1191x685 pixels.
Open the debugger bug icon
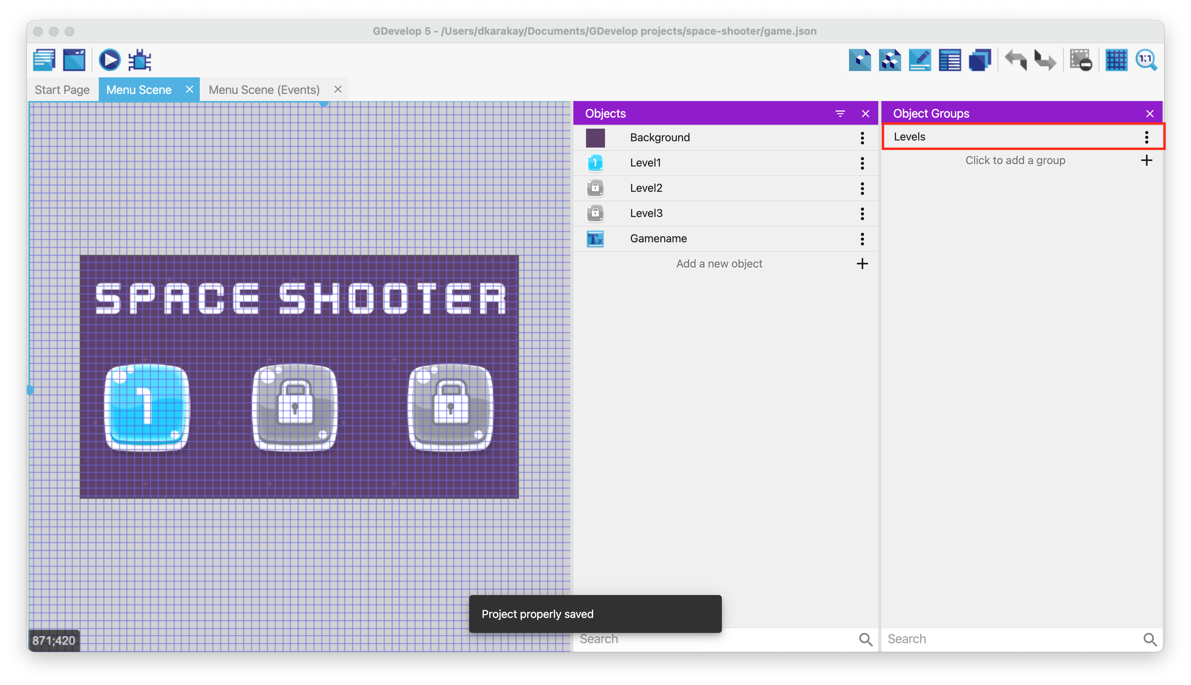(x=140, y=60)
